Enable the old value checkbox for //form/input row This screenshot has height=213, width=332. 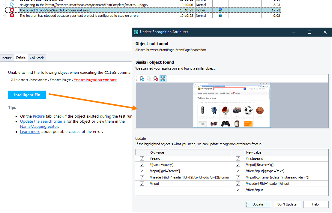coord(142,190)
